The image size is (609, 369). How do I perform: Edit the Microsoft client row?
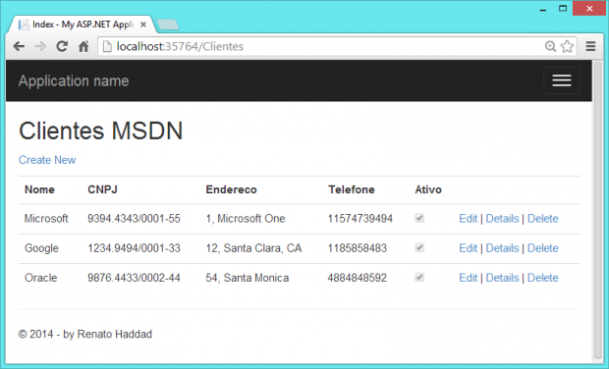click(468, 219)
